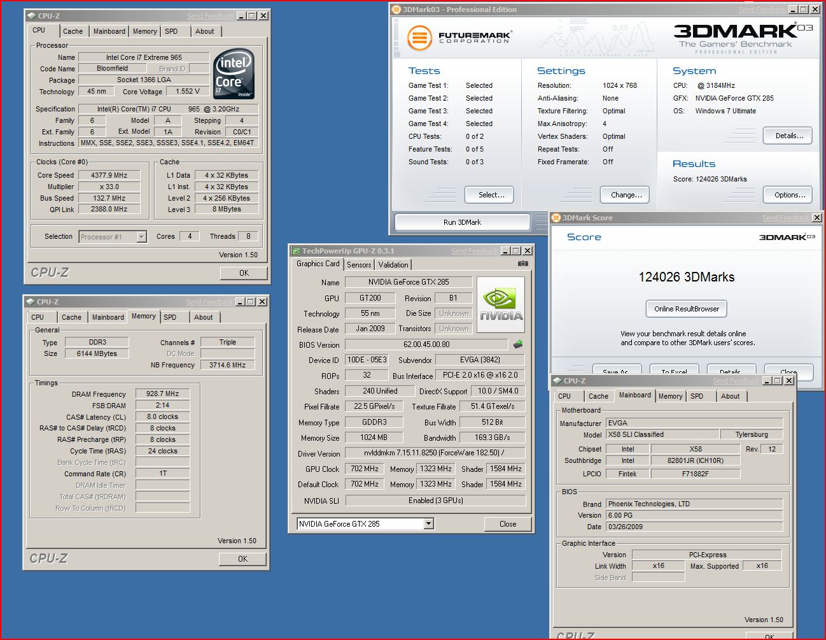This screenshot has height=640, width=826.
Task: Click OK in the CPU-Z Memory window
Action: pyautogui.click(x=242, y=558)
